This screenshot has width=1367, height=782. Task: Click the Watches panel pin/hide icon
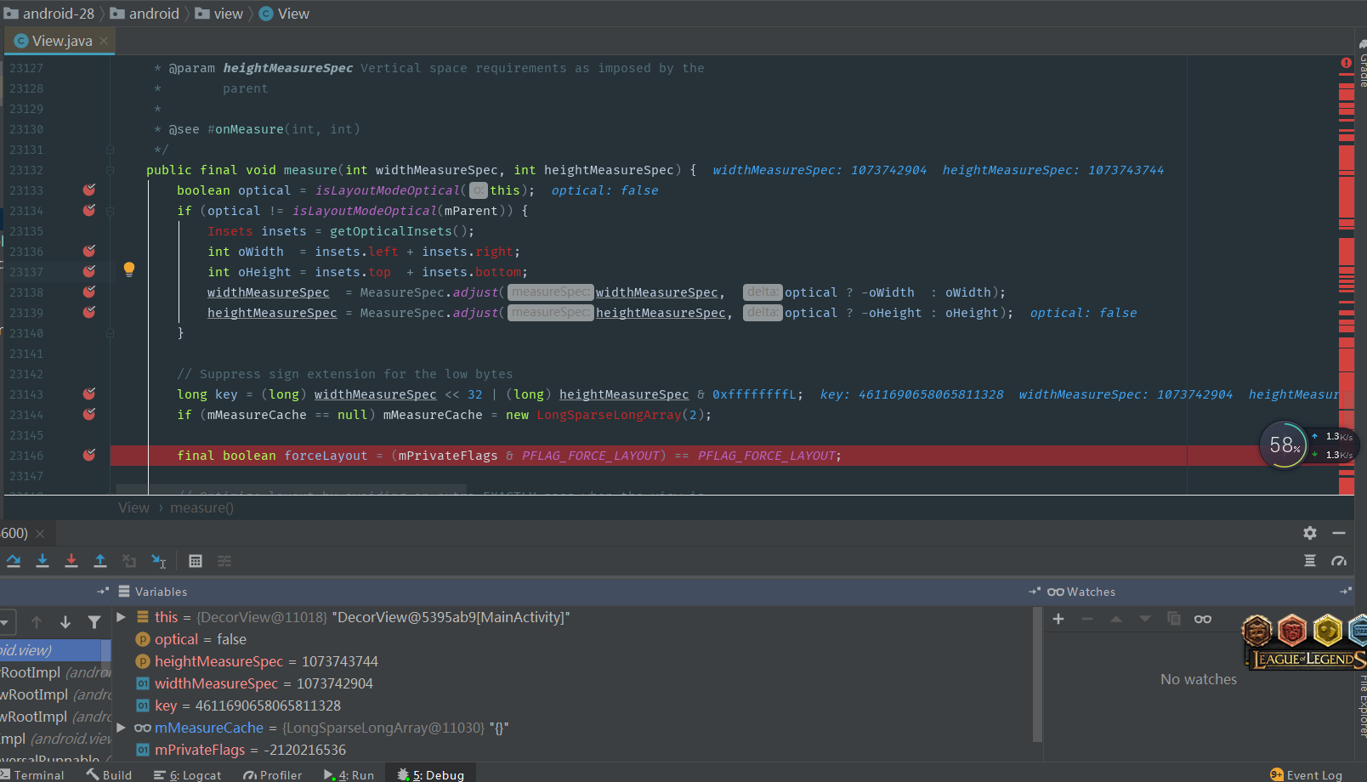coord(1345,591)
